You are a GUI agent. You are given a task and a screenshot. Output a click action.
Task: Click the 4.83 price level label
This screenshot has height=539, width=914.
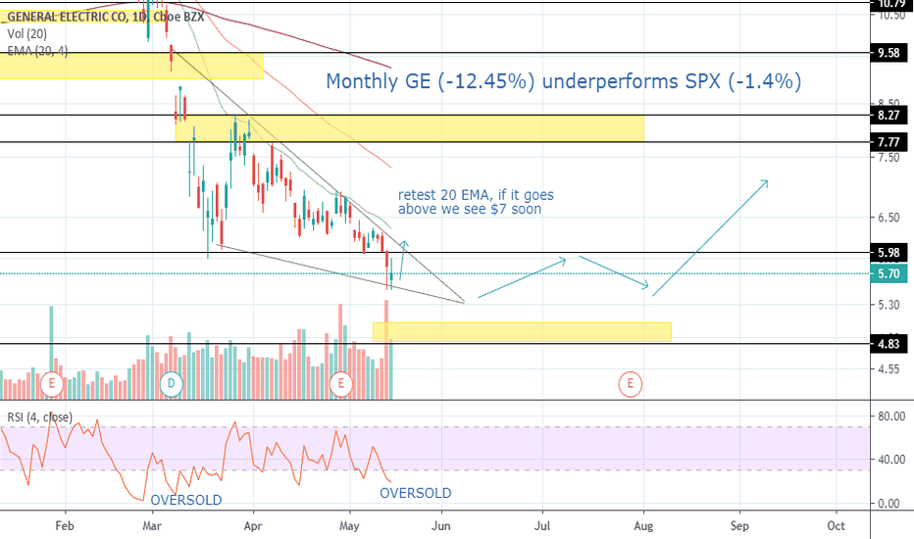tap(889, 344)
